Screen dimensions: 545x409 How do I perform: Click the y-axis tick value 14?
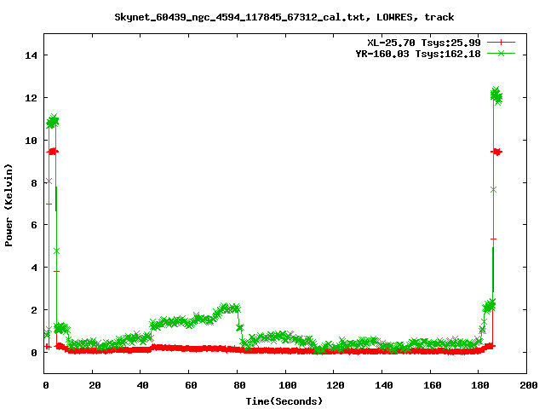31,55
